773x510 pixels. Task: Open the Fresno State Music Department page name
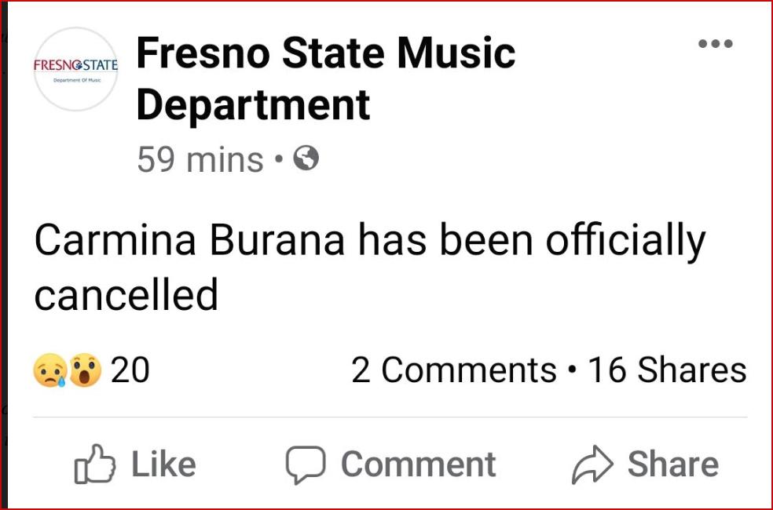[x=325, y=53]
